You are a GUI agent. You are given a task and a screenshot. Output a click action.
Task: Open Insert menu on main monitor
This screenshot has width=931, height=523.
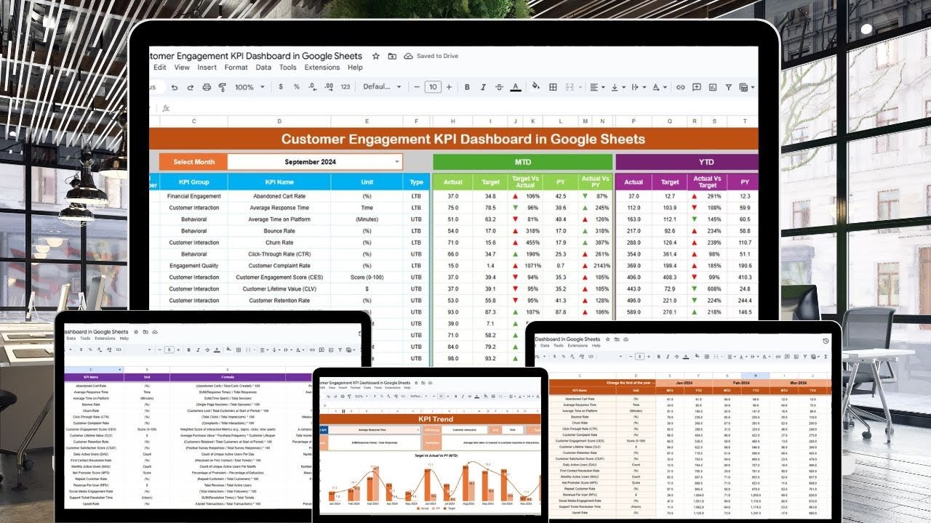(207, 68)
